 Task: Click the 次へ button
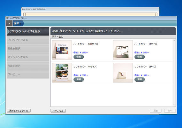(x=170, y=111)
